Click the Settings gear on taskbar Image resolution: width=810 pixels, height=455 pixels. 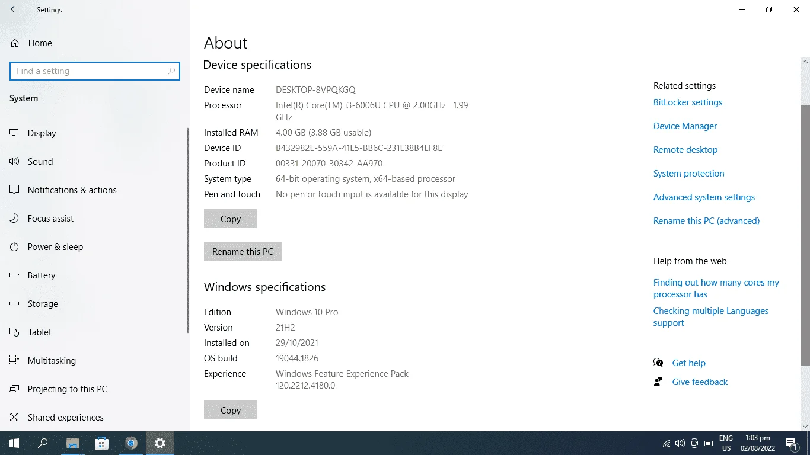pos(160,443)
